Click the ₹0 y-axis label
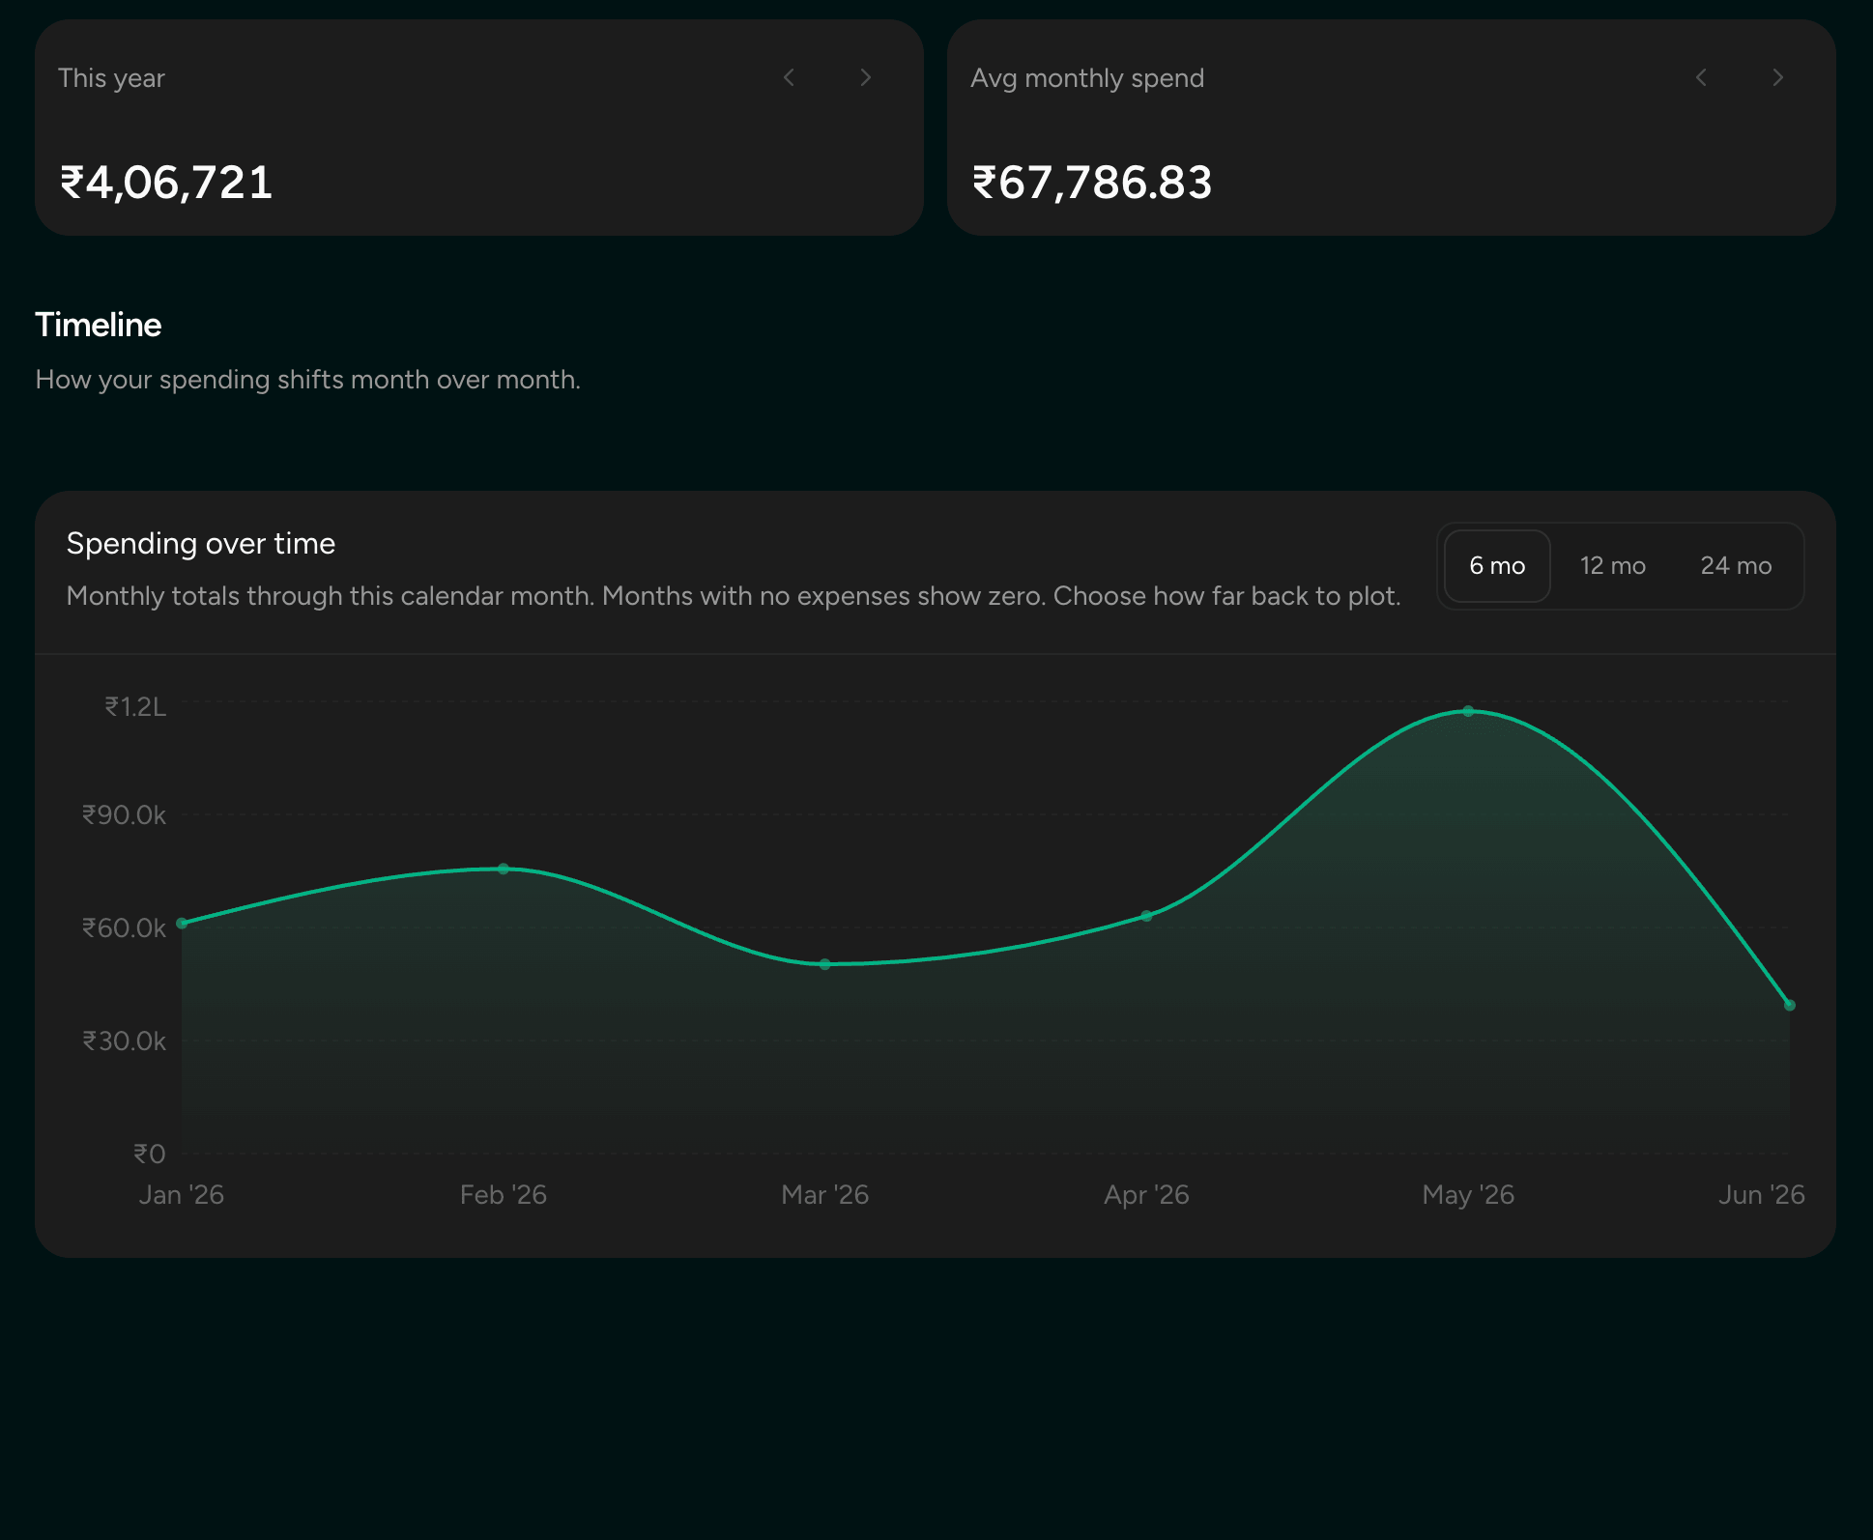 tap(150, 1154)
